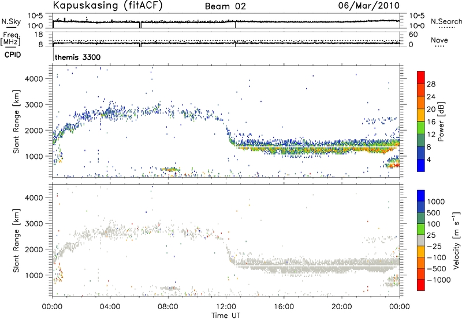The image size is (462, 319).
Task: Click the date "06/Mar/2010"
Action: 368,5
